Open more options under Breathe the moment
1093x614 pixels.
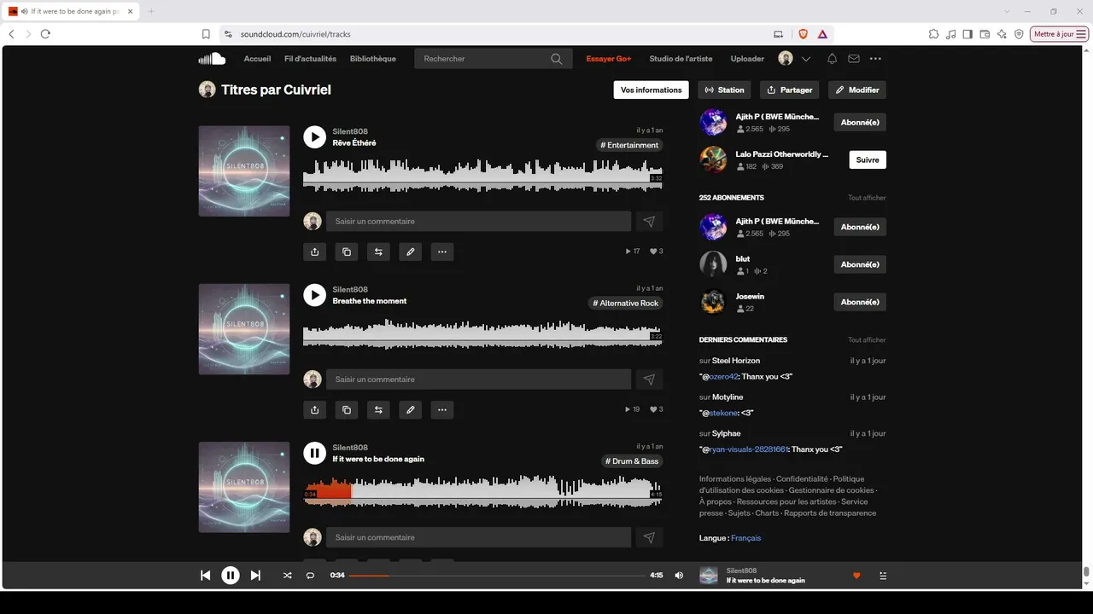tap(442, 409)
